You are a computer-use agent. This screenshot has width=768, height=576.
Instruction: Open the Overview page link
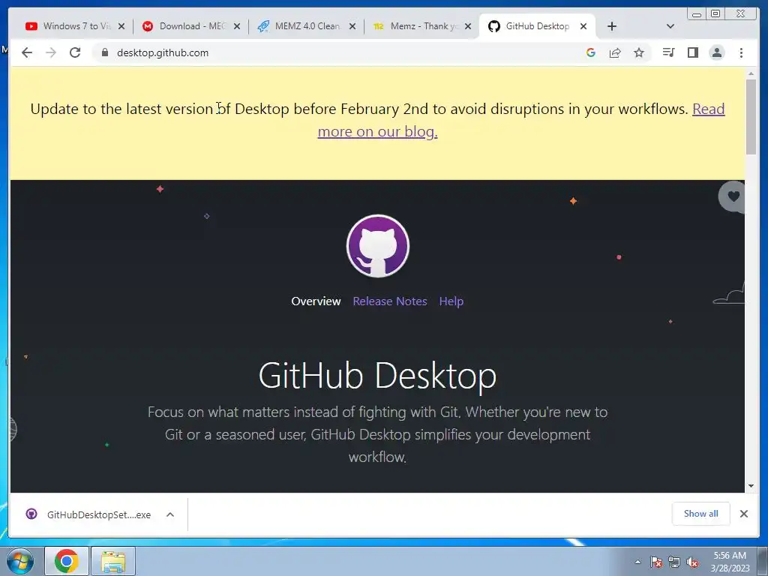point(316,301)
